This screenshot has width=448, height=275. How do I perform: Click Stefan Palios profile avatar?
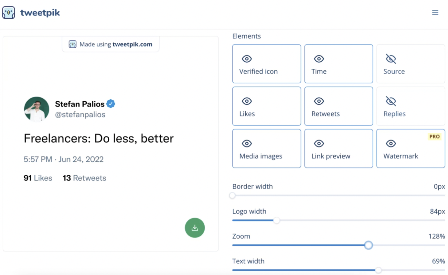coord(37,109)
